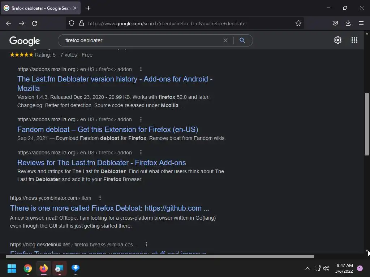Open options for news.ycombinator.com result
Image resolution: width=370 pixels, height=277 pixels.
click(100, 198)
